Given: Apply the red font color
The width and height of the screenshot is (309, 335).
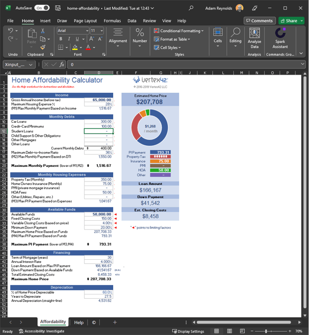Looking at the screenshot, I should pos(88,47).
